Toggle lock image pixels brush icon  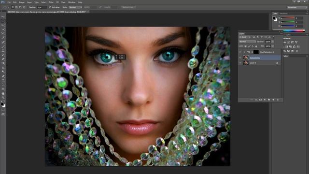(x=249, y=46)
